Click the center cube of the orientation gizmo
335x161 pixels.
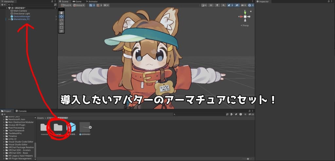pos(245,17)
